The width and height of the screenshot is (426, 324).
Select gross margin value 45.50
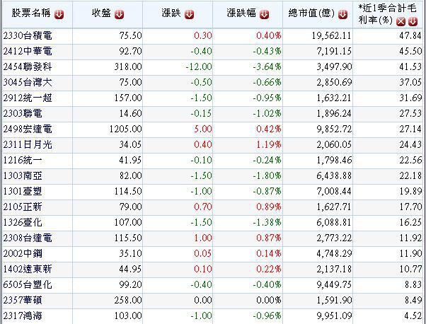[x=410, y=51]
